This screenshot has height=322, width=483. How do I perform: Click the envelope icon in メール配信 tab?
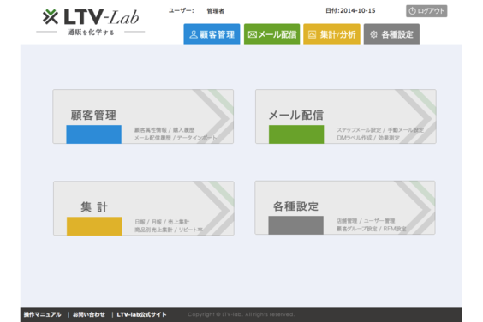click(253, 34)
